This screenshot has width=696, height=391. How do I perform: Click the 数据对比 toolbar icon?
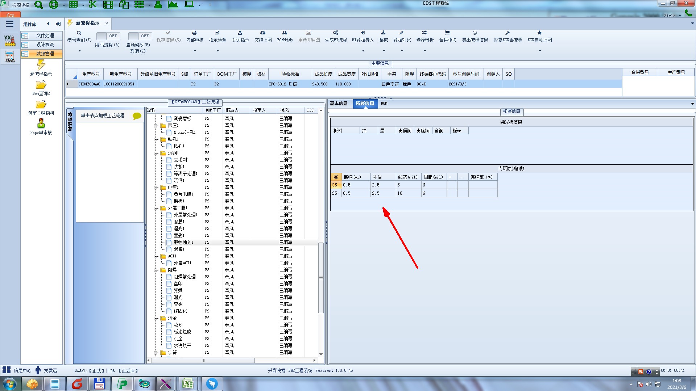402,33
